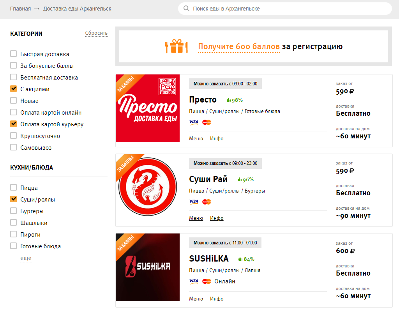Open Меню for Престо
Image resolution: width=399 pixels, height=313 pixels.
[196, 139]
